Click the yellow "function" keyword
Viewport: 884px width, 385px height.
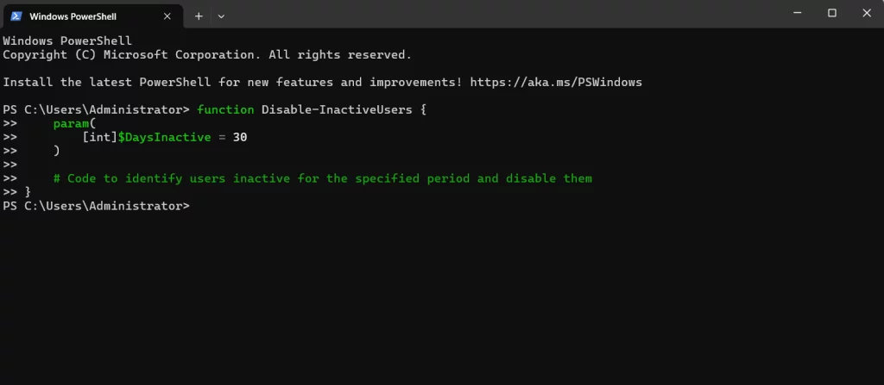pos(225,109)
